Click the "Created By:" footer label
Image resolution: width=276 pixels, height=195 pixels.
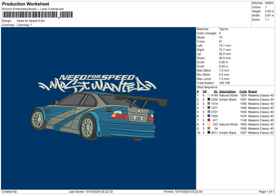(x=10, y=192)
